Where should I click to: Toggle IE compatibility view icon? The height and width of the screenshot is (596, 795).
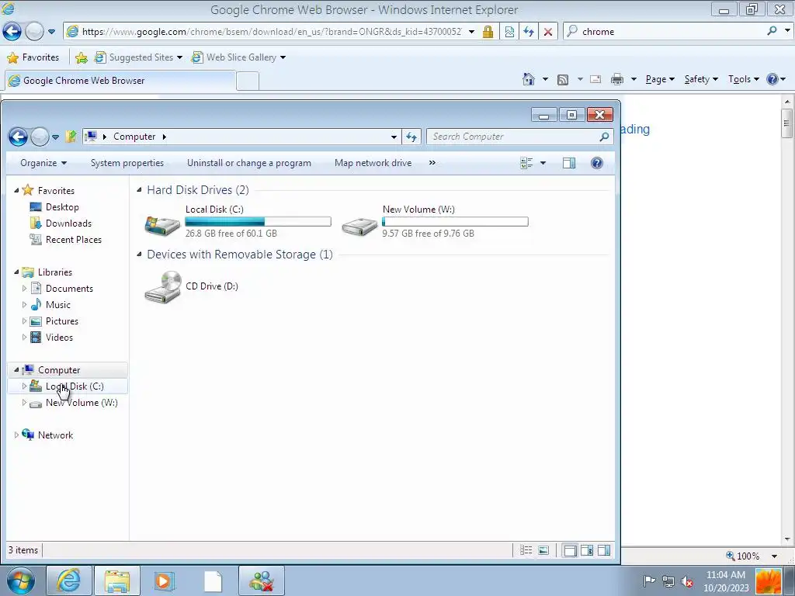point(509,31)
